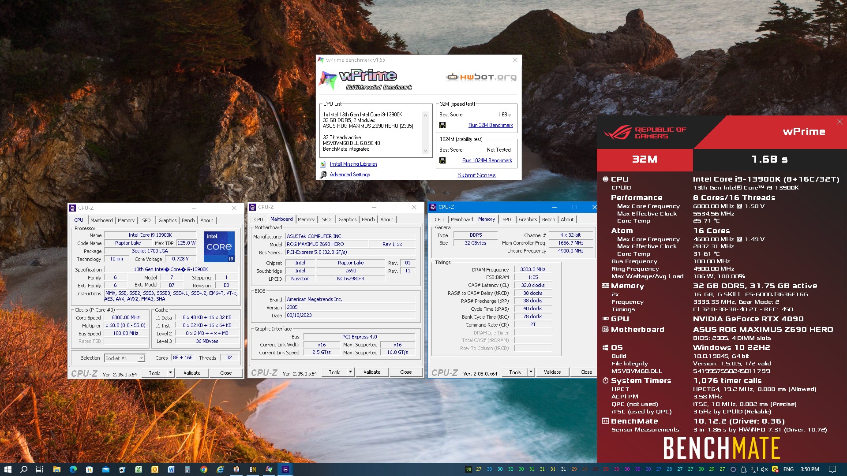Open the Install Missing Libraries link
This screenshot has width=847, height=476.
click(353, 164)
